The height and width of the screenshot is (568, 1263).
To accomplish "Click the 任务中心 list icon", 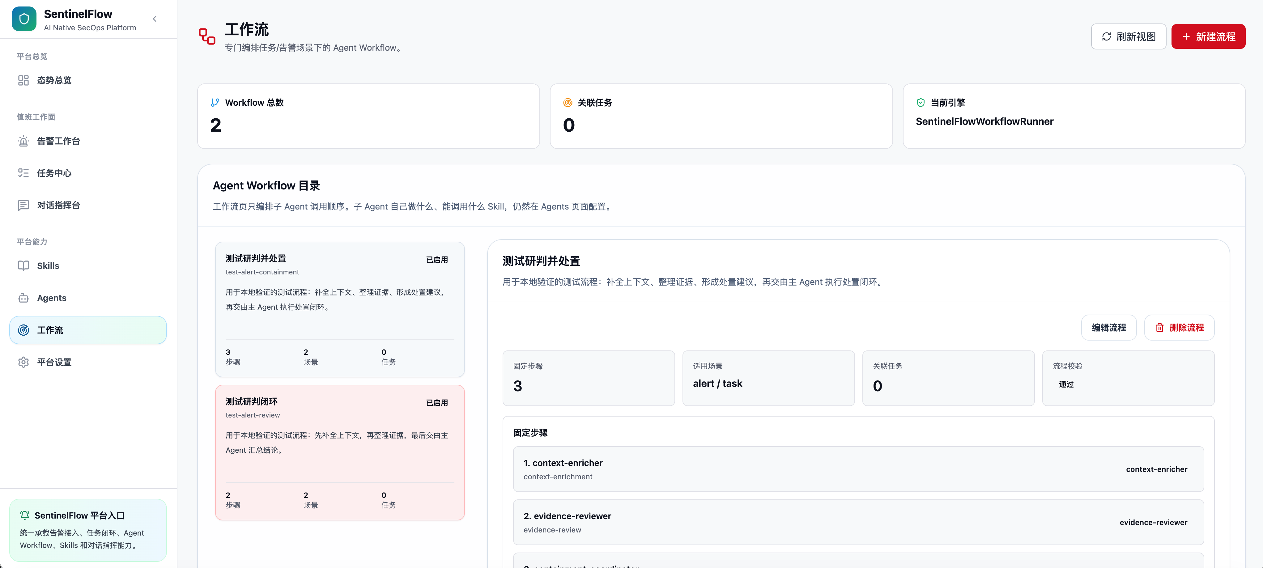I will point(23,173).
